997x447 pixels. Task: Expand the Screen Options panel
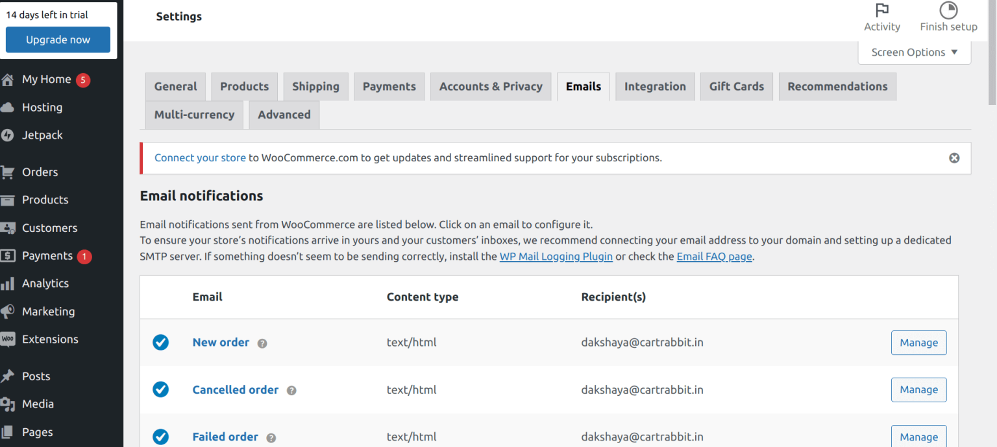pyautogui.click(x=914, y=52)
